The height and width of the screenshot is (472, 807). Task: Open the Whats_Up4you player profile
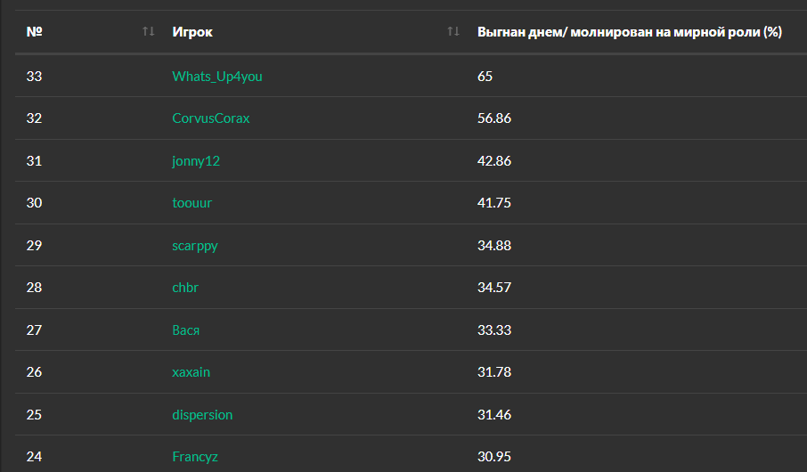[217, 77]
